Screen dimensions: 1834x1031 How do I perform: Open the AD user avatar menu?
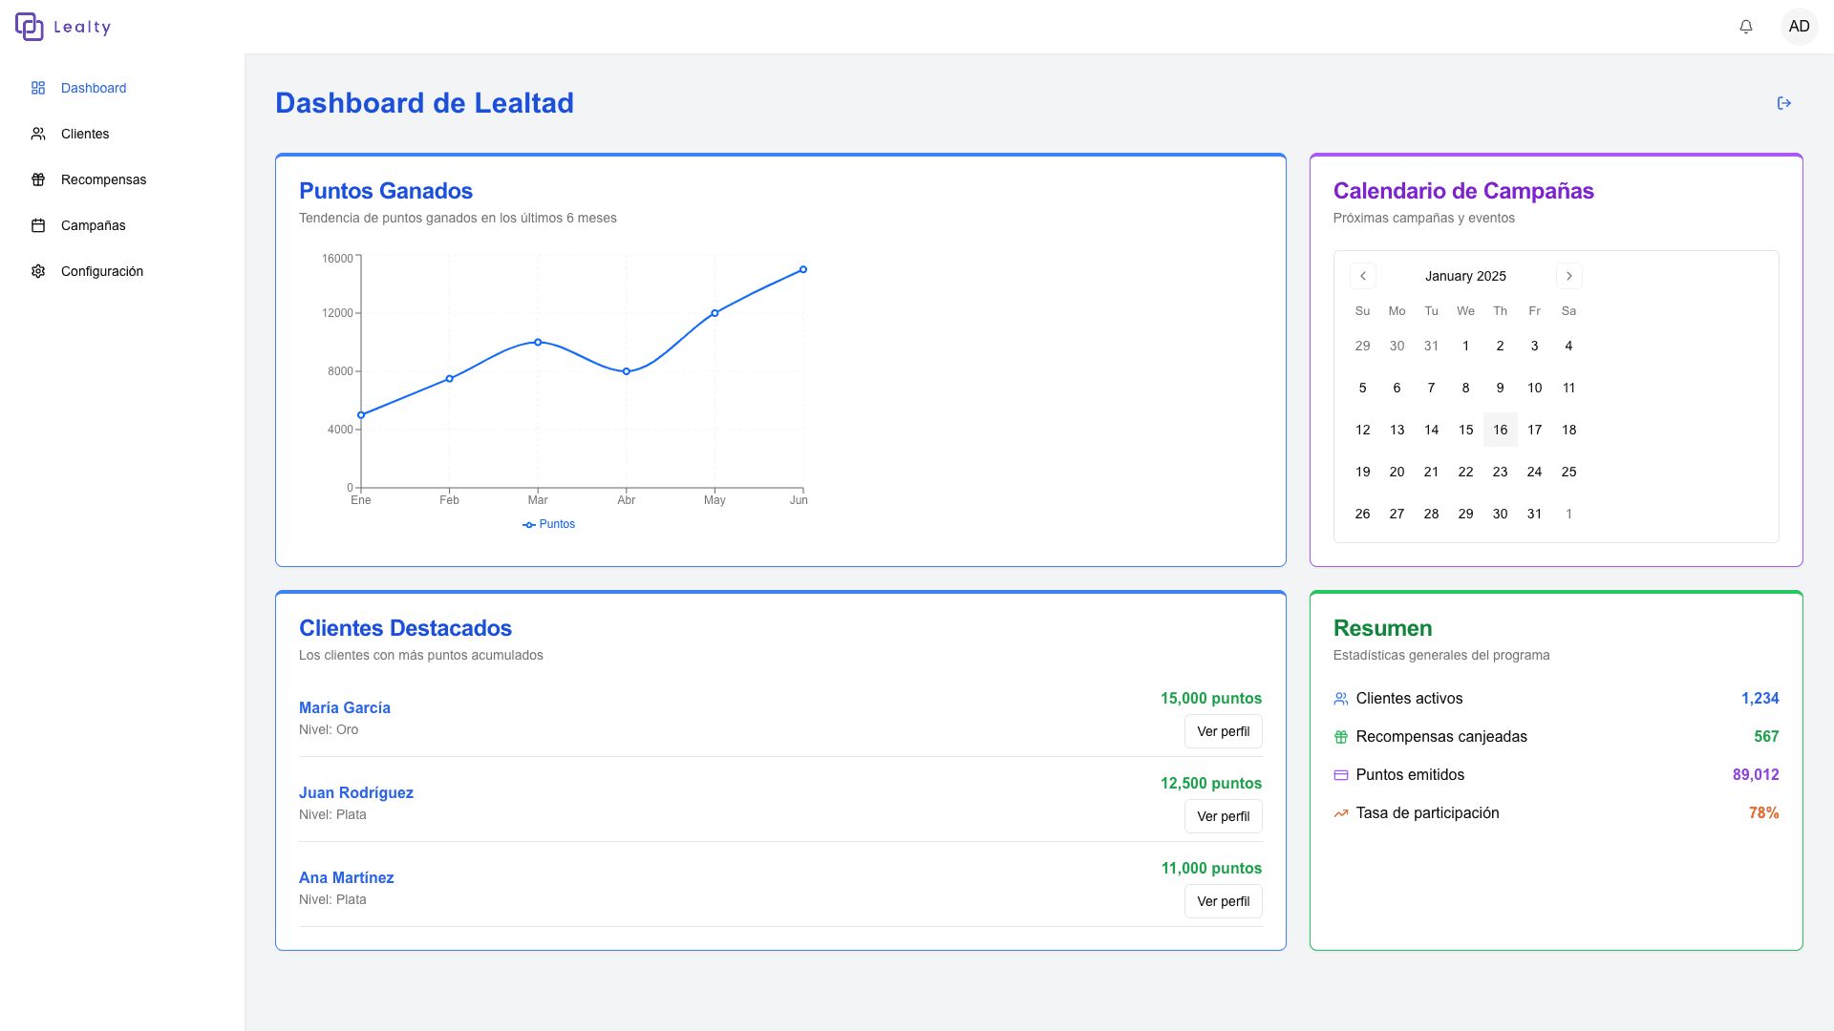[1799, 27]
